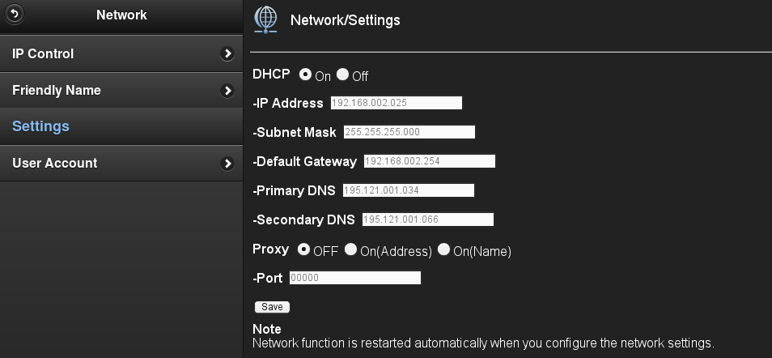772x358 pixels.
Task: Turn DHCP On radio button
Action: [305, 75]
